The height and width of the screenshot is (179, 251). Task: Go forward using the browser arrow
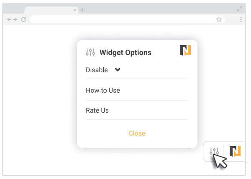(x=15, y=20)
